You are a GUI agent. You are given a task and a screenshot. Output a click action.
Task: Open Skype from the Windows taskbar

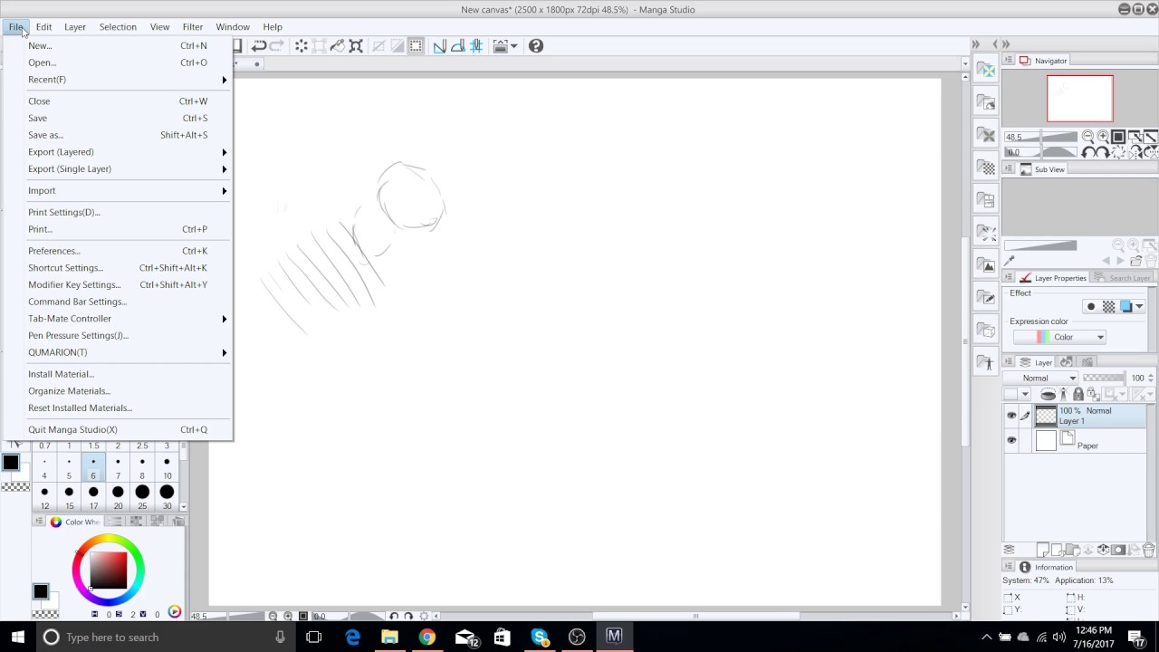coord(540,637)
